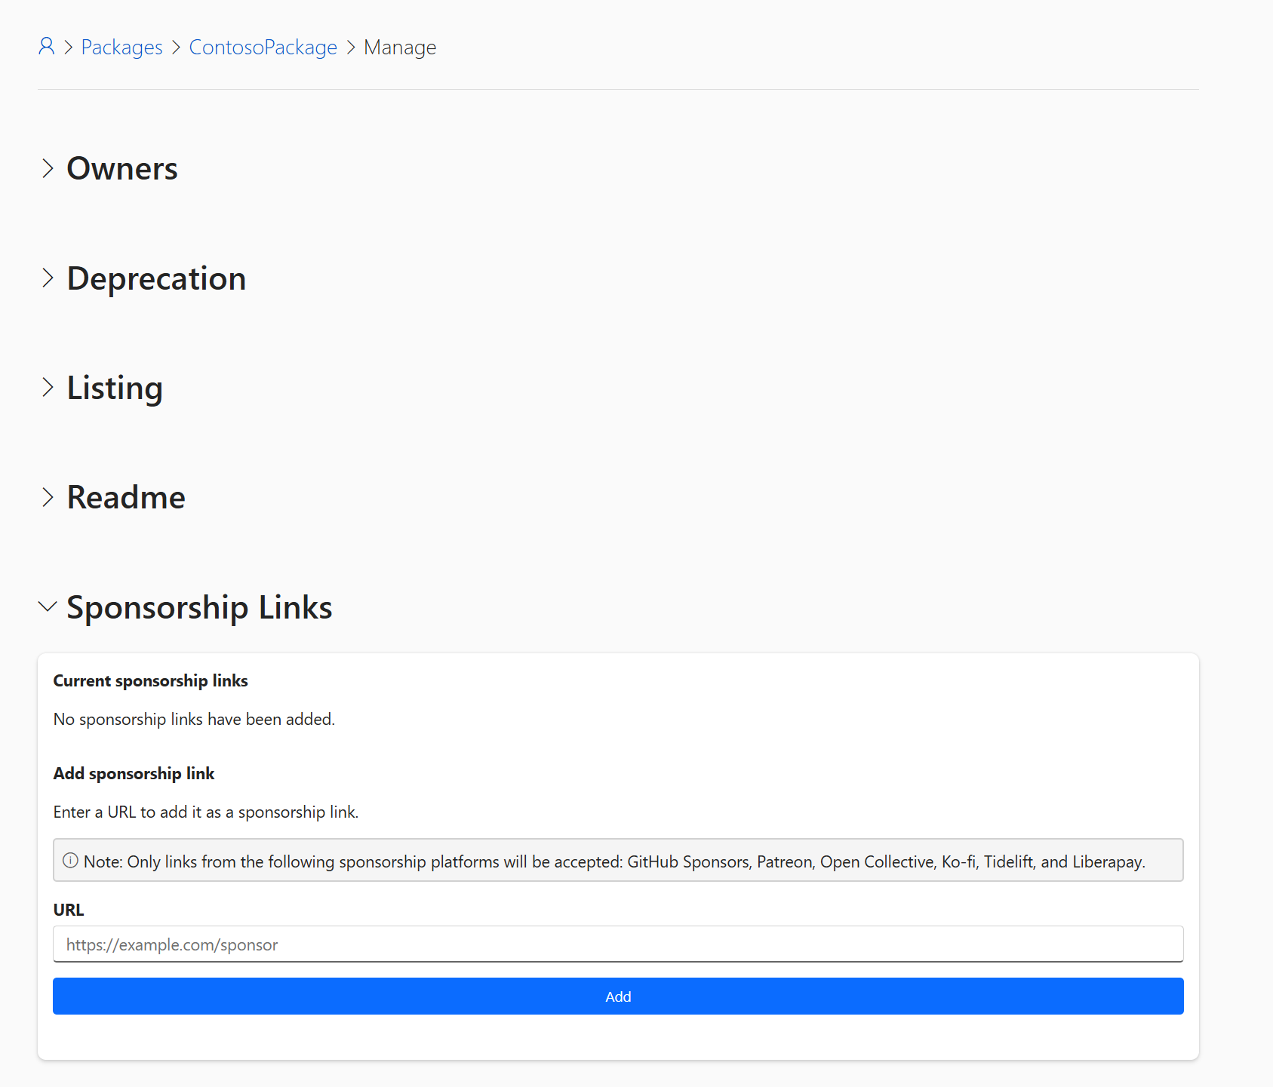
Task: Click the Listing chevron icon
Action: pyautogui.click(x=48, y=387)
